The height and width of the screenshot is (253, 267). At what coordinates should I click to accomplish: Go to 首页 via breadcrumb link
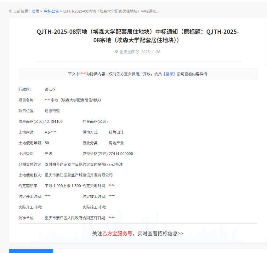36,11
